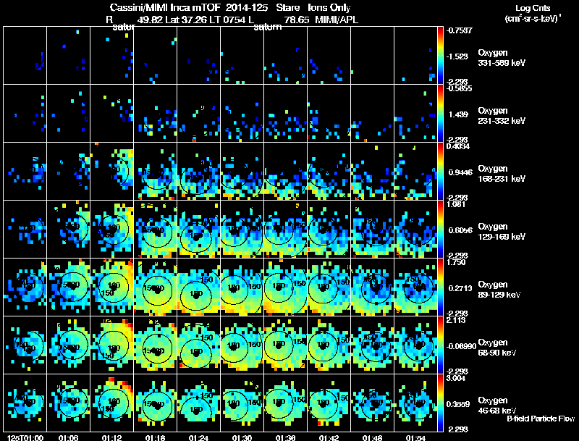This screenshot has width=579, height=441.
Task: Click the -0.7537 color scale value
Action: pyautogui.click(x=460, y=30)
